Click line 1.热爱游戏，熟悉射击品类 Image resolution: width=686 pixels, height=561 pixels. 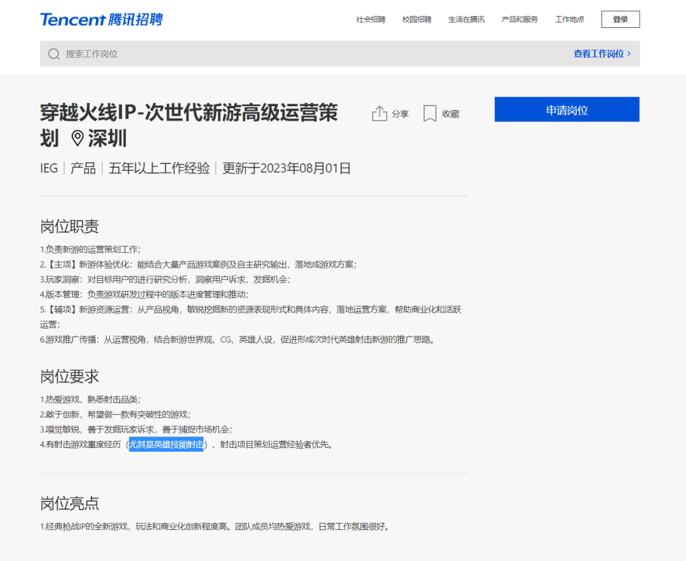91,400
